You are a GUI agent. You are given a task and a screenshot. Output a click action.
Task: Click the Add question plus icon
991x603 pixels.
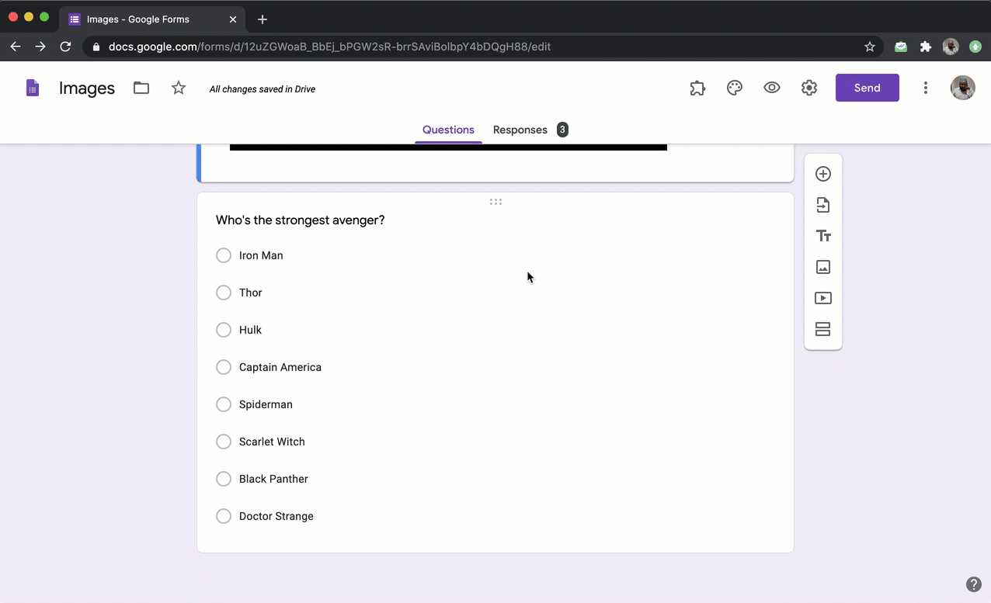pyautogui.click(x=823, y=174)
